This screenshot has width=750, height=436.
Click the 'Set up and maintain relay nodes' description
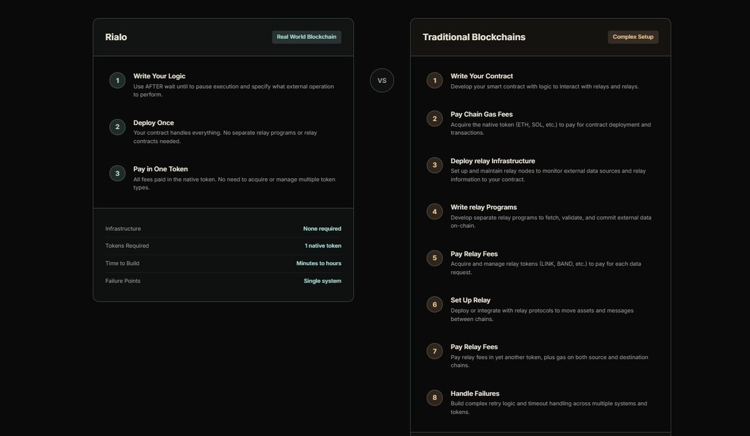coord(548,175)
